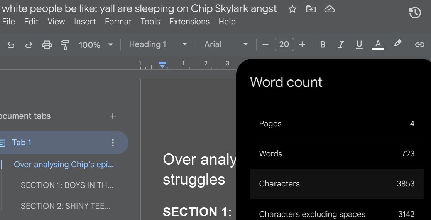Open the zoom 100% dropdown
431x220 pixels.
[x=96, y=45]
